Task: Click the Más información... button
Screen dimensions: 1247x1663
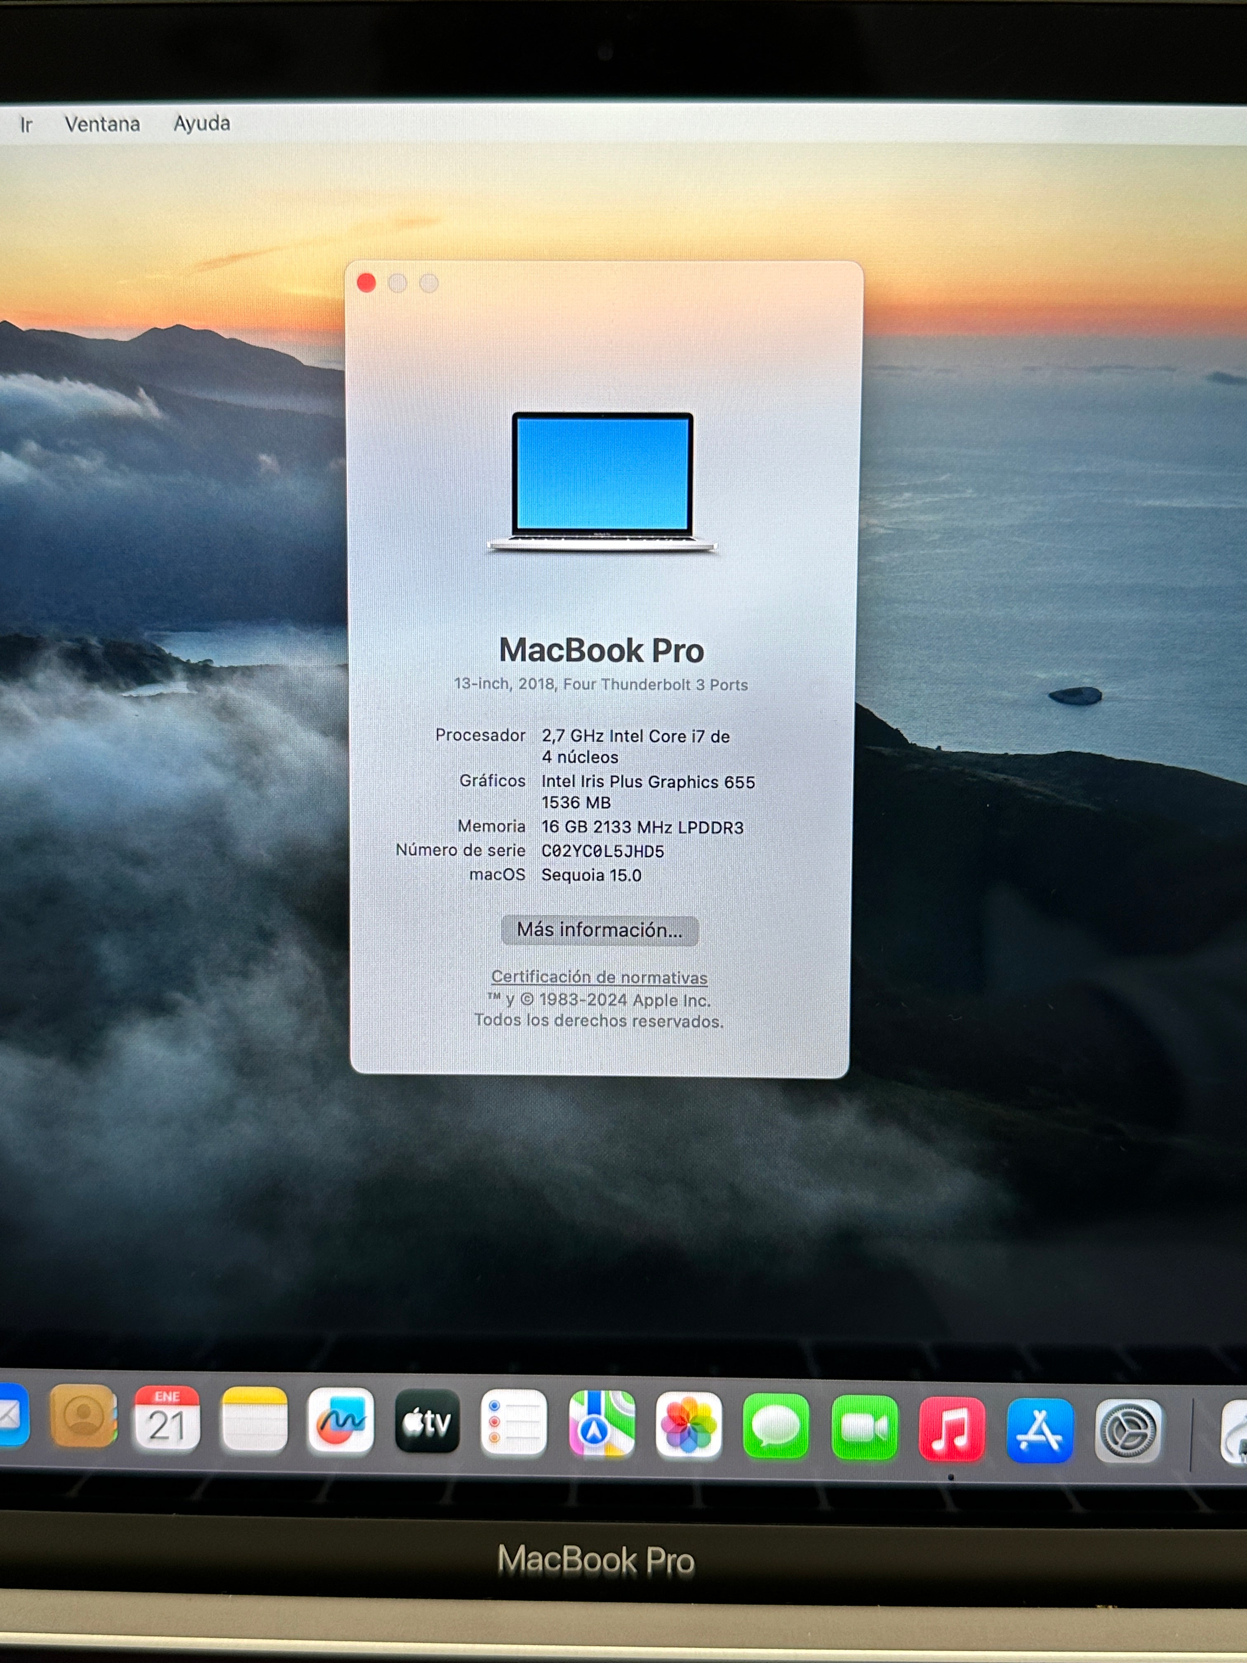Action: tap(600, 930)
